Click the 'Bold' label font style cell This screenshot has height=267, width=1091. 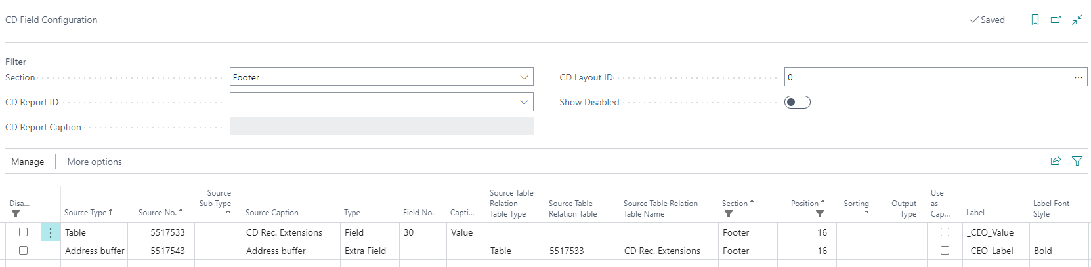point(1058,251)
